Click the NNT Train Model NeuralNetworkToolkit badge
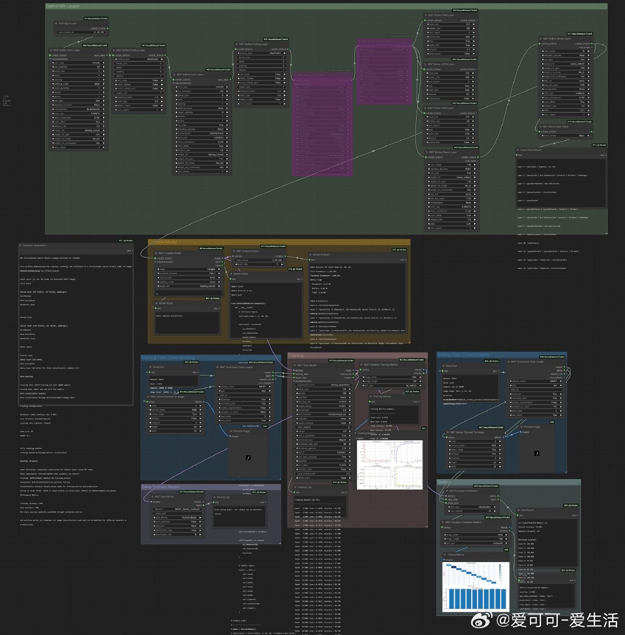 pyautogui.click(x=340, y=360)
